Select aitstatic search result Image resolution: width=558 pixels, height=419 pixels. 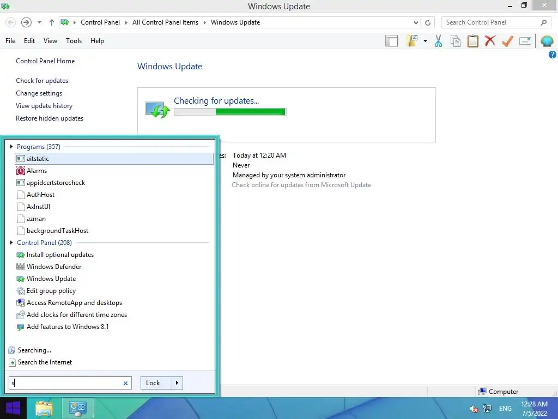pyautogui.click(x=114, y=159)
